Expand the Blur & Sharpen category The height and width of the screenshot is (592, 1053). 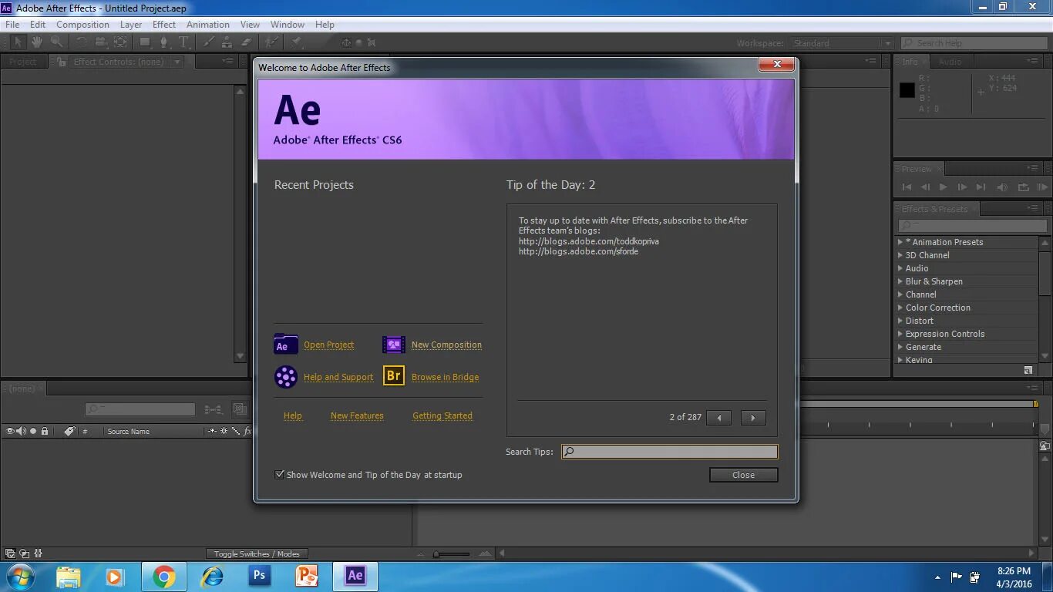pyautogui.click(x=900, y=281)
